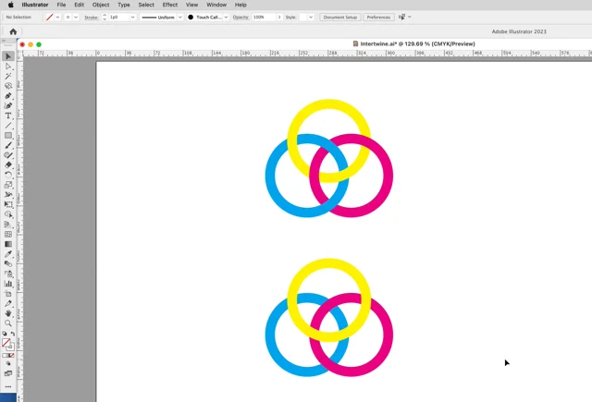Image resolution: width=592 pixels, height=402 pixels.
Task: Click the Stroke box in toolbar
Action: click(x=10, y=347)
